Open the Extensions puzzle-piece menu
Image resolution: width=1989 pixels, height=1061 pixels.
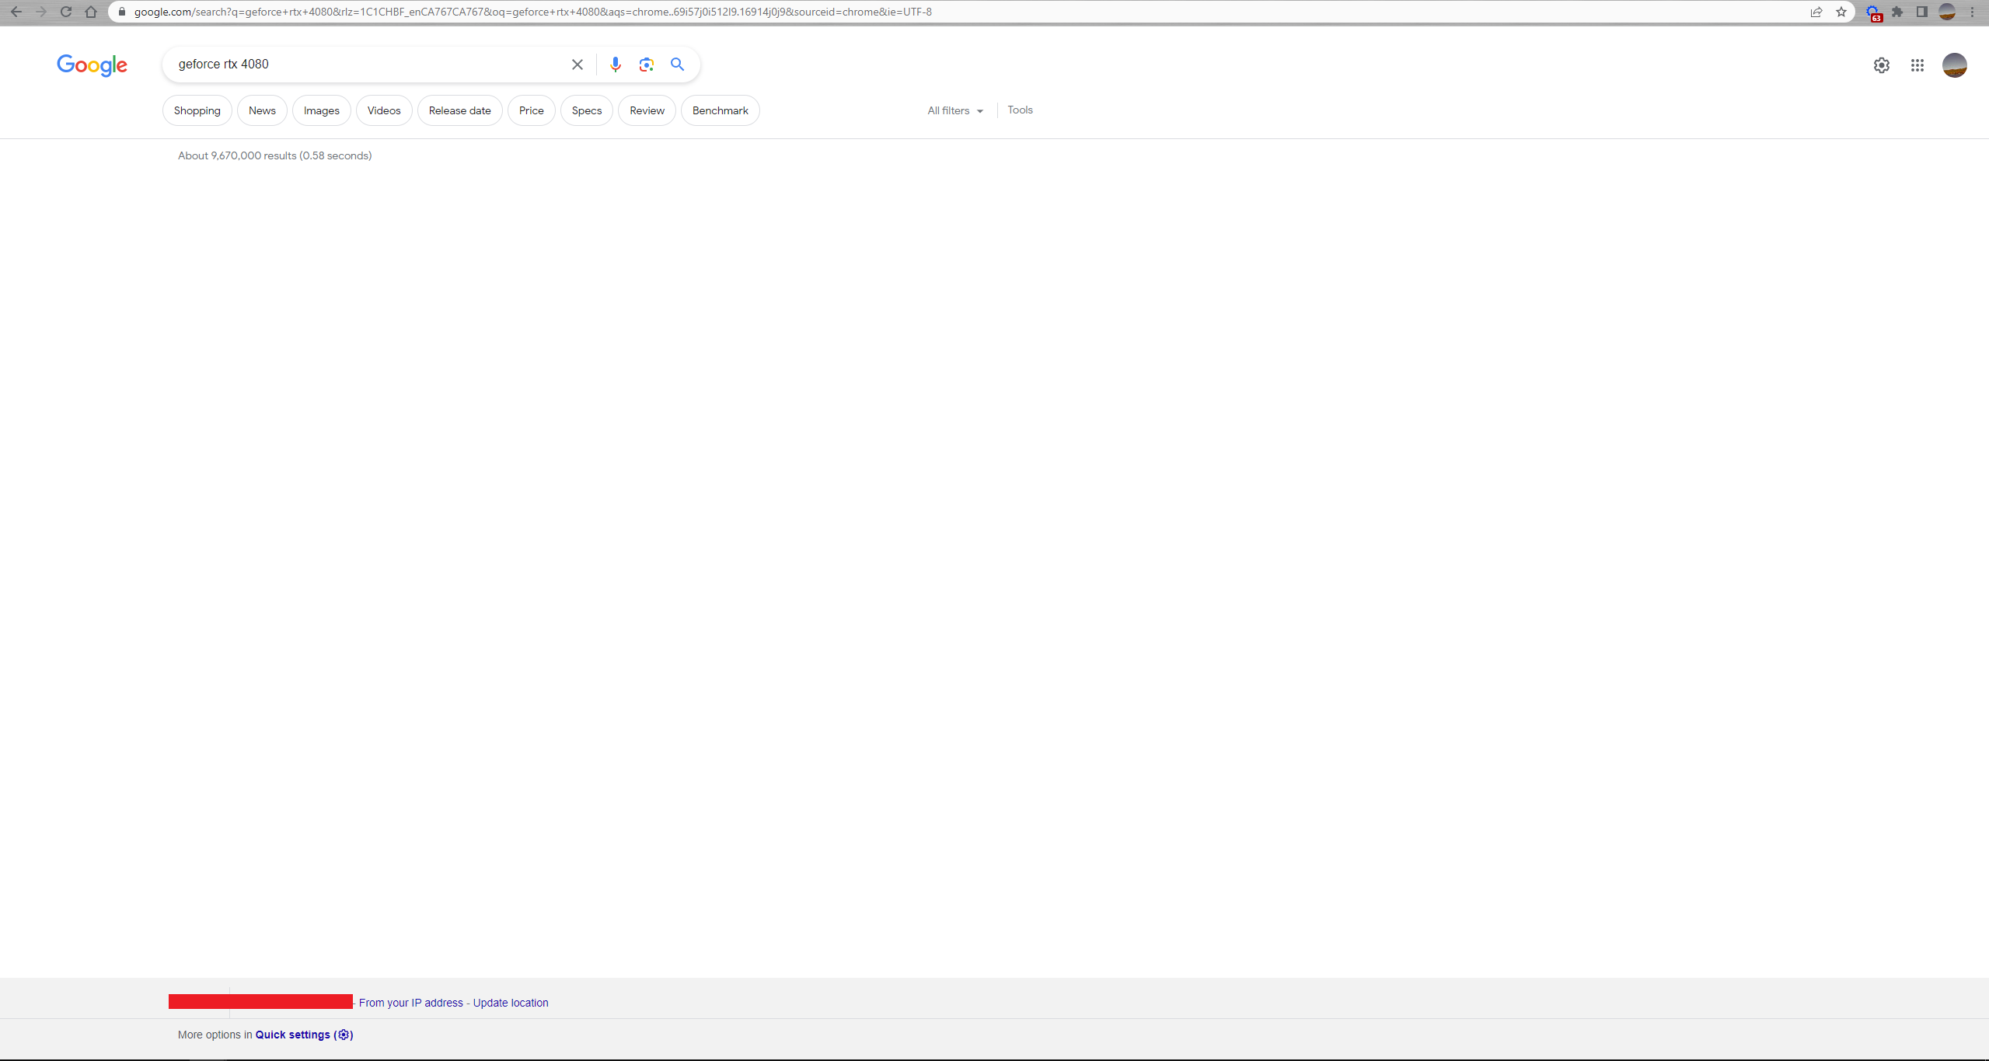tap(1897, 12)
